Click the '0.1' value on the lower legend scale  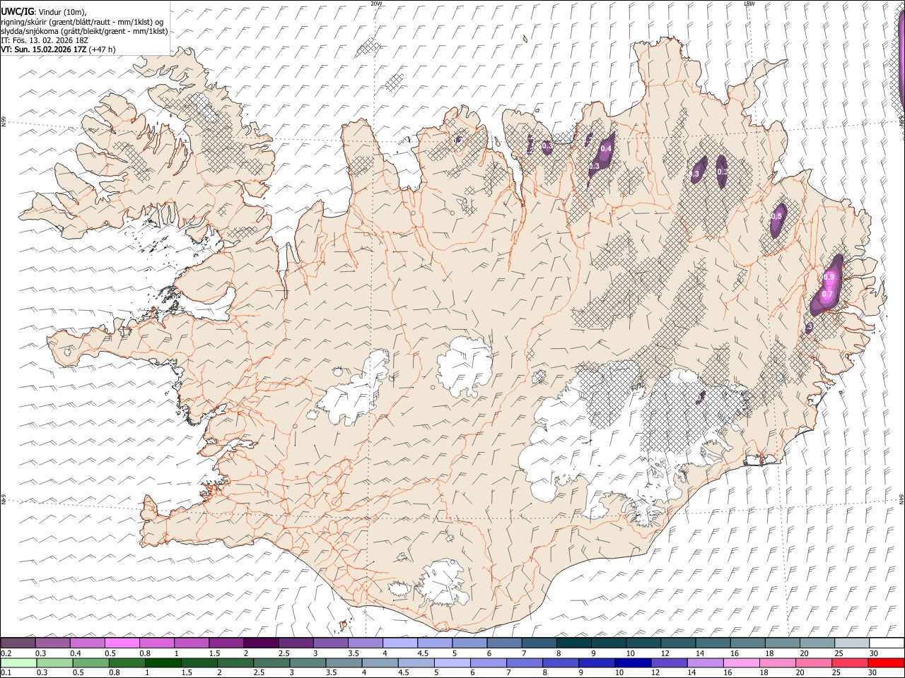(6, 672)
